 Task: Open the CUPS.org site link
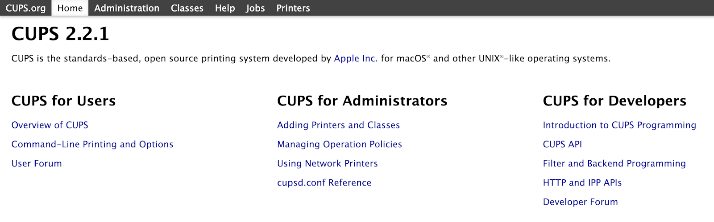25,8
